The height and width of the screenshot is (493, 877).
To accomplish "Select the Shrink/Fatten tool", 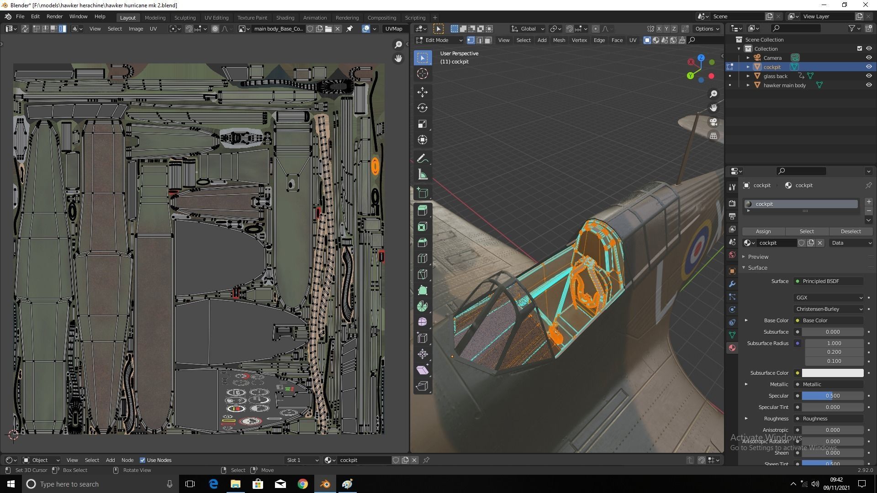I will click(423, 354).
